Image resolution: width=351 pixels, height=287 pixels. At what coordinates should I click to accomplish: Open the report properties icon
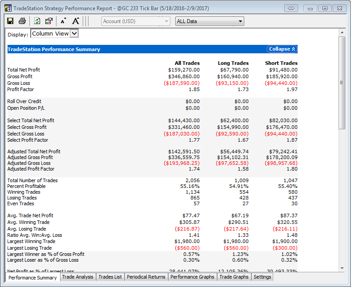(x=49, y=21)
